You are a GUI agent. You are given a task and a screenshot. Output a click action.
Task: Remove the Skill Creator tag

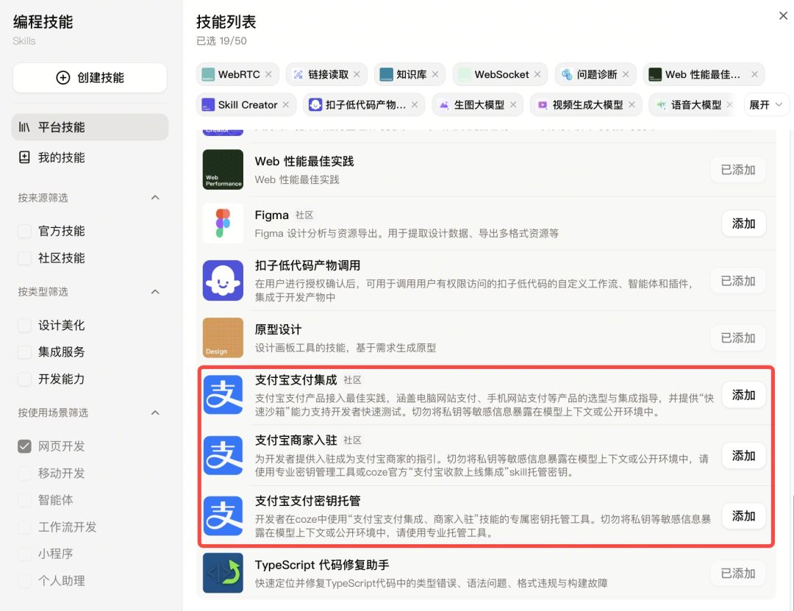[286, 105]
